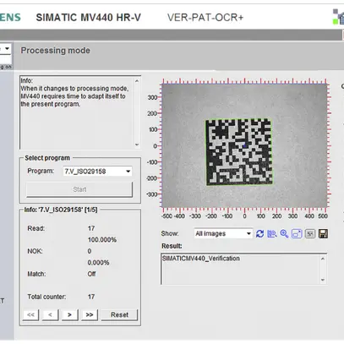Viewport: 344px width, 344px height.
Task: Zoom in using the plus magnifier icon
Action: [x=284, y=233]
